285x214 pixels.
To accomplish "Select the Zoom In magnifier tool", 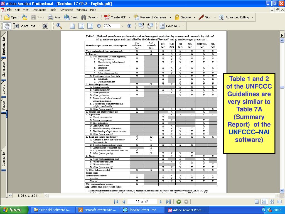I will point(59,26).
